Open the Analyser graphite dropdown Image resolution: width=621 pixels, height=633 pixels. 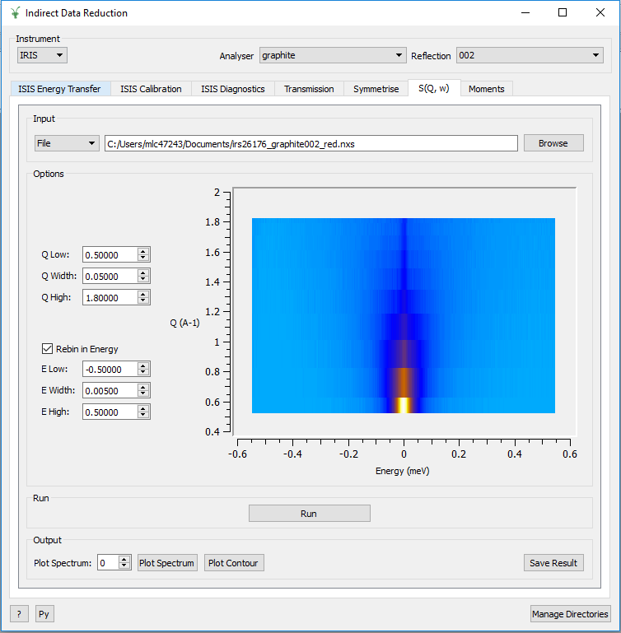(x=333, y=55)
